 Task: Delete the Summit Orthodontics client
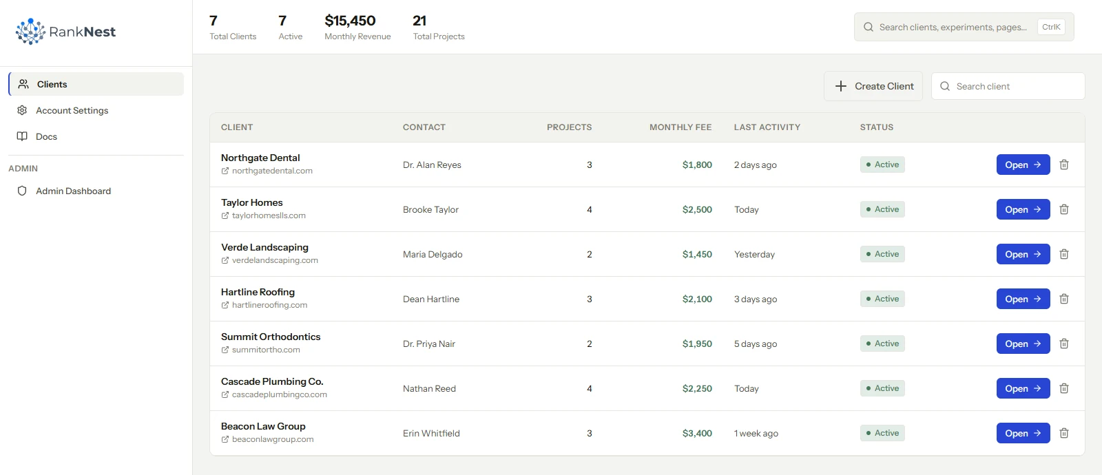[x=1064, y=344]
